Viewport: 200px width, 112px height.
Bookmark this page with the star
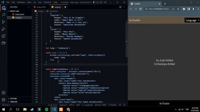[x=178, y=9]
